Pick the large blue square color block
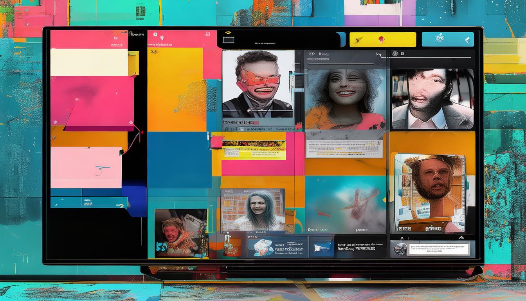Screen dimensions: 526x301 (179, 160)
